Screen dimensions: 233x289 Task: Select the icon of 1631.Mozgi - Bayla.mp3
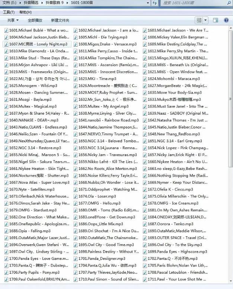[x=6, y=100]
